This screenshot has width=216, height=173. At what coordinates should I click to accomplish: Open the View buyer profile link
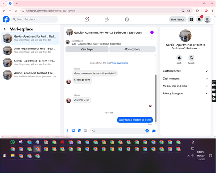tap(120, 63)
